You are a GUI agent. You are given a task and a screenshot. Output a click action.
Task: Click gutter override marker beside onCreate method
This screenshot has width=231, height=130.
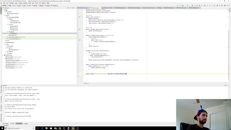80,17
